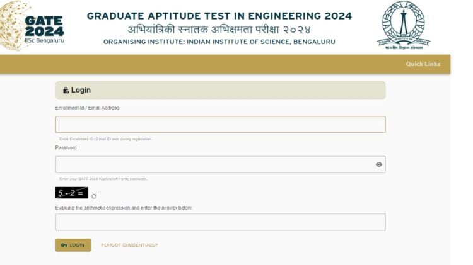Click the captcha image showing 5 - 2 =
The width and height of the screenshot is (473, 265).
point(72,193)
